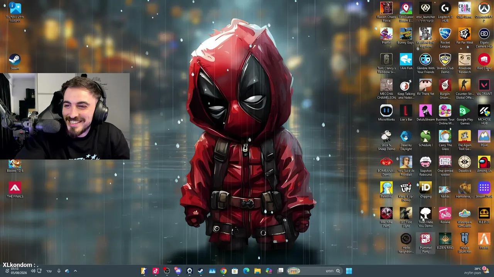
Task: Switch the input language indicator
Action: [x=49, y=271]
